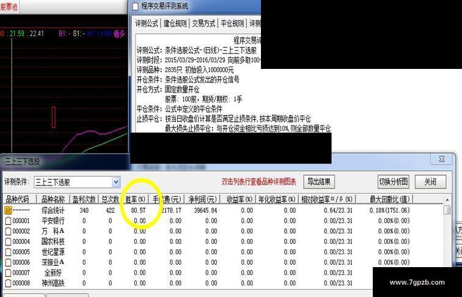
Task: Sort by 盈利次数 column header
Action: 84,199
